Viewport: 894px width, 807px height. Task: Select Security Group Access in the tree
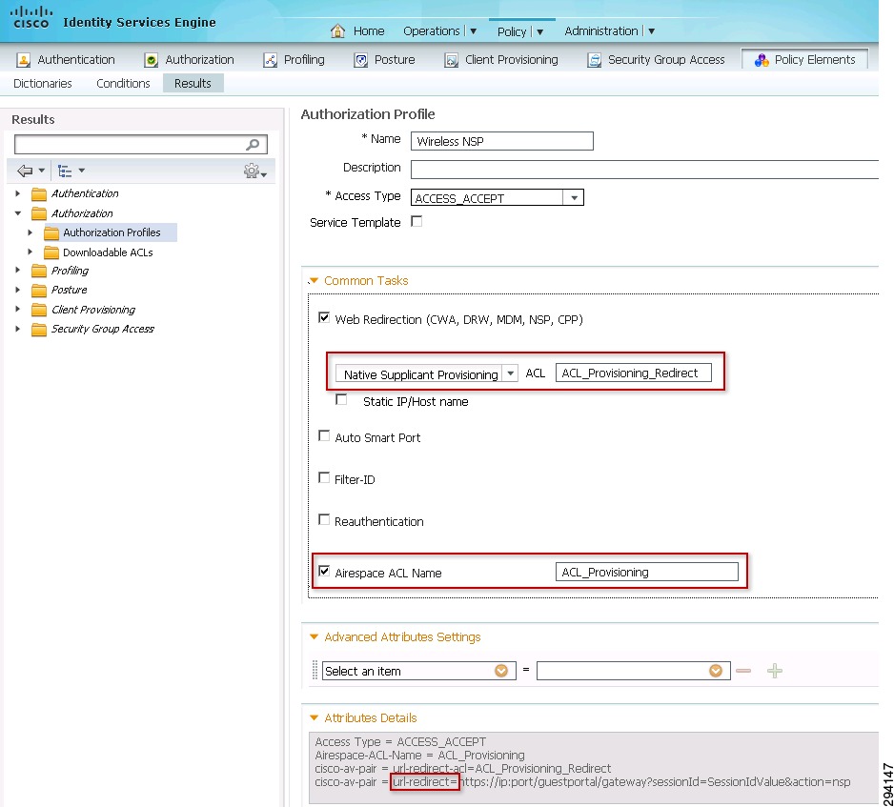103,329
